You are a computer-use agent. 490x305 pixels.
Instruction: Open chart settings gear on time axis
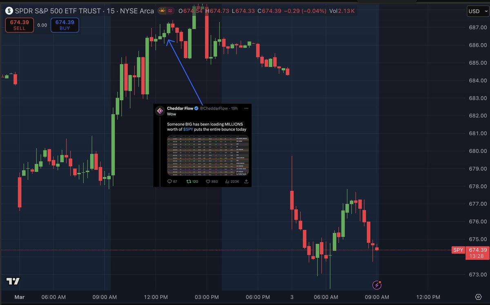click(x=478, y=297)
